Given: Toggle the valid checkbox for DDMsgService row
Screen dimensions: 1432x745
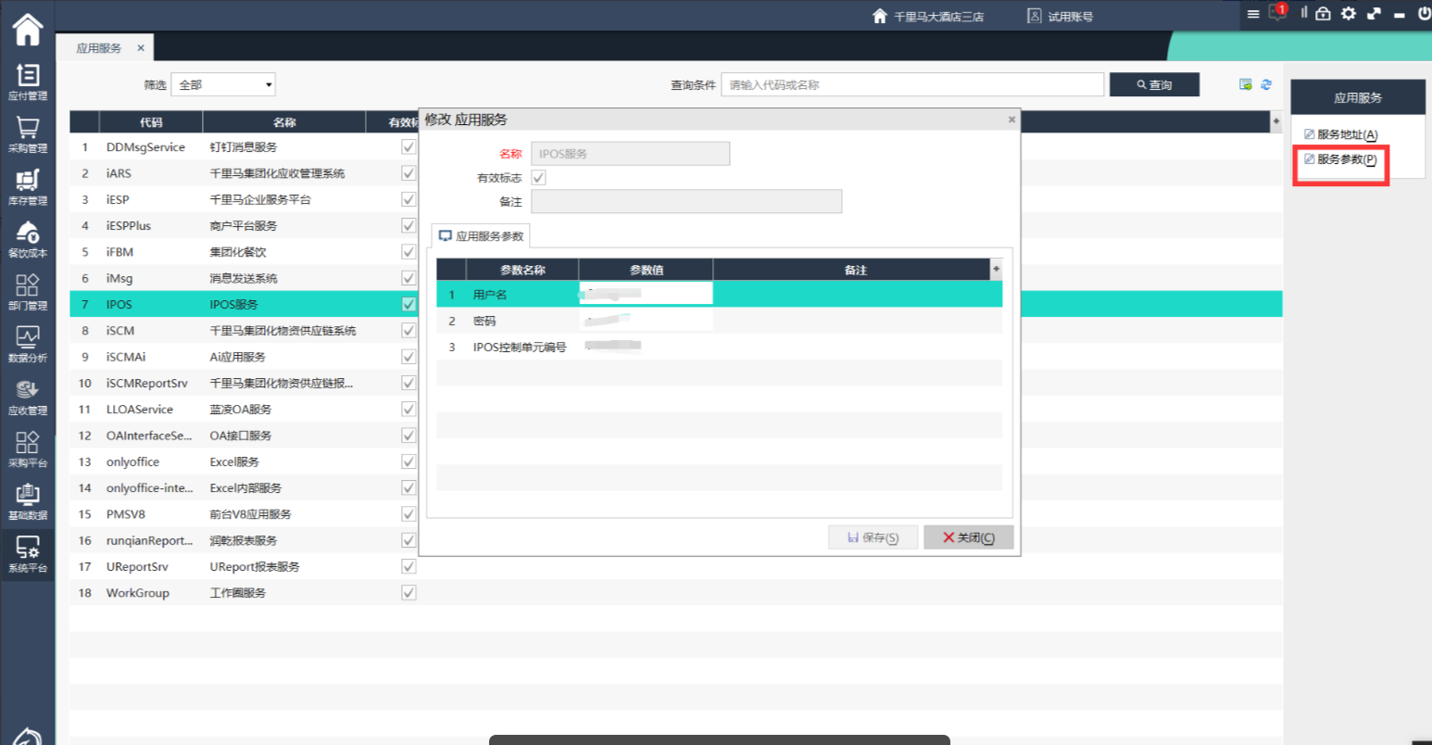Looking at the screenshot, I should click(408, 147).
